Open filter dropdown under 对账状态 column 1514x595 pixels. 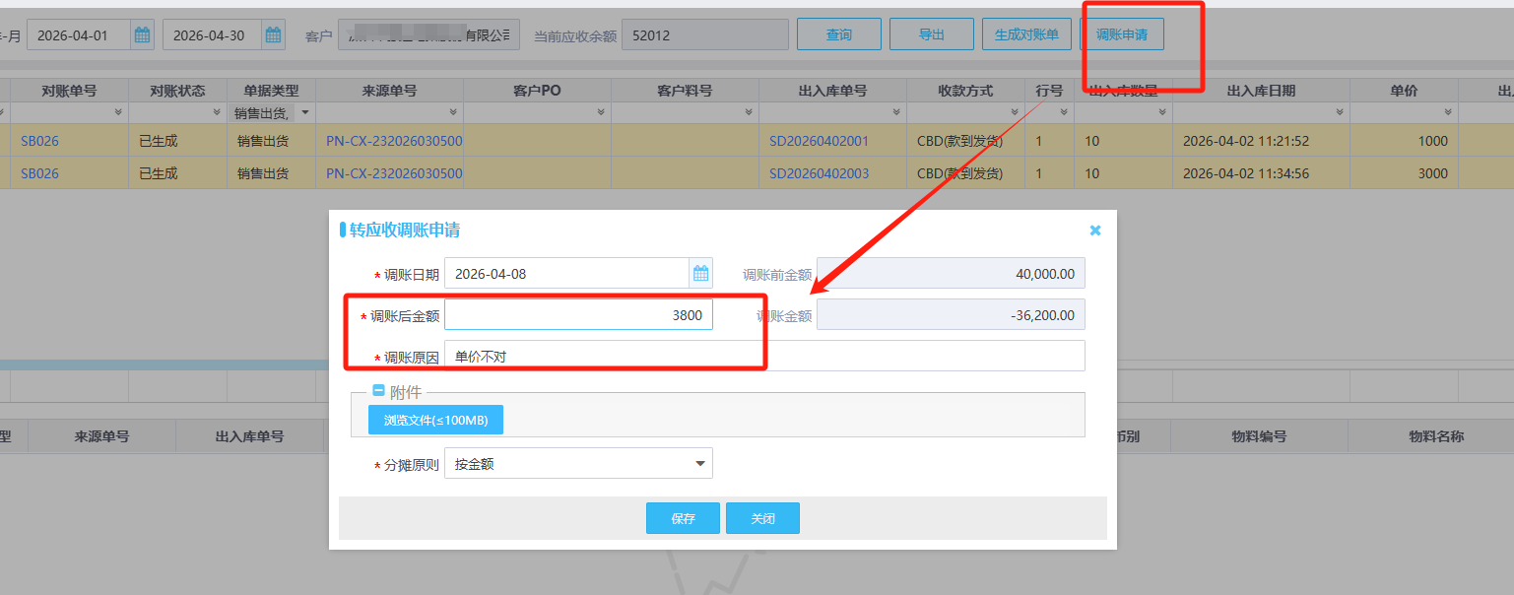point(217,113)
